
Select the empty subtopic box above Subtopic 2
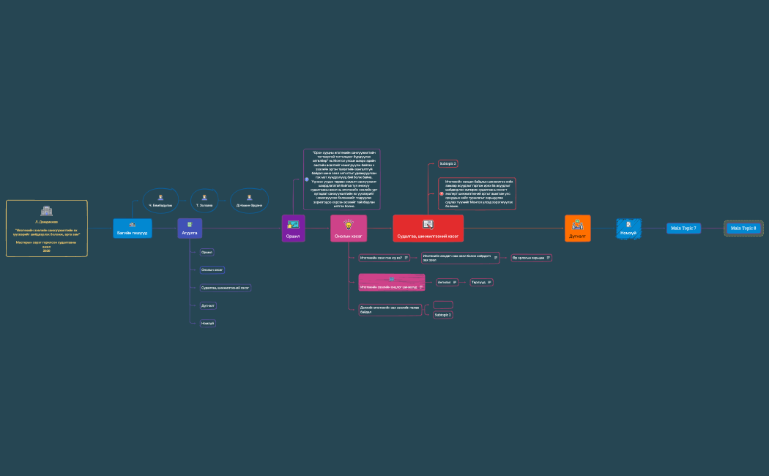point(443,304)
